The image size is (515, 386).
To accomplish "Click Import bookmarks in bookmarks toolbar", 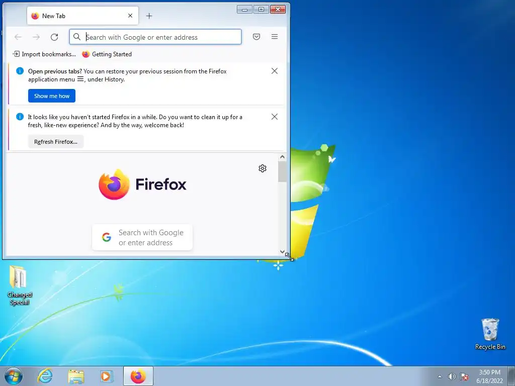I will pyautogui.click(x=44, y=54).
